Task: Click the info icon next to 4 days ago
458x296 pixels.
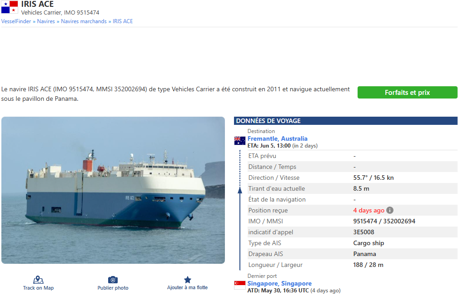Action: [390, 210]
